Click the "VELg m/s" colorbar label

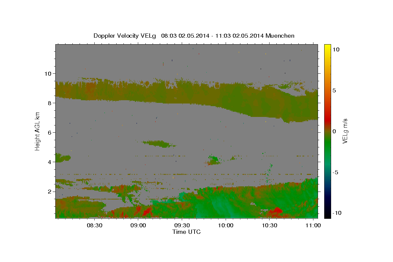pos(345,131)
